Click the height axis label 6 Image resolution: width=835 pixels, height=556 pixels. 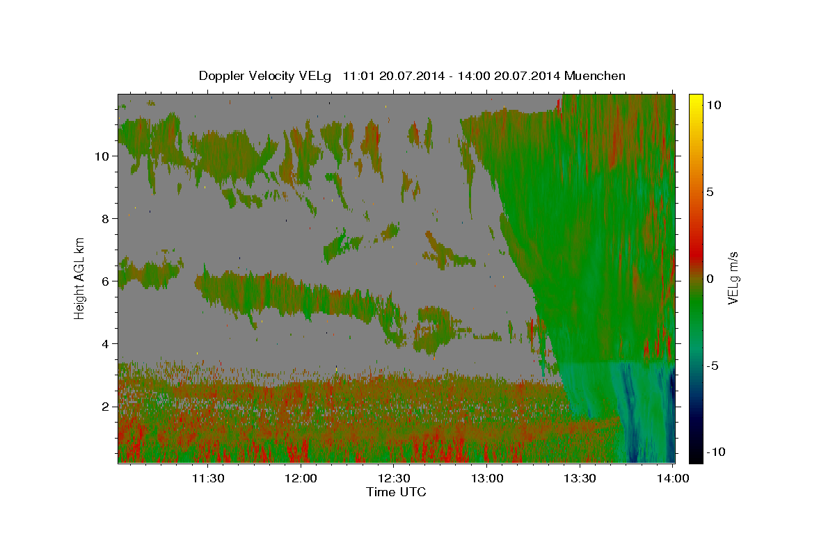coord(105,281)
